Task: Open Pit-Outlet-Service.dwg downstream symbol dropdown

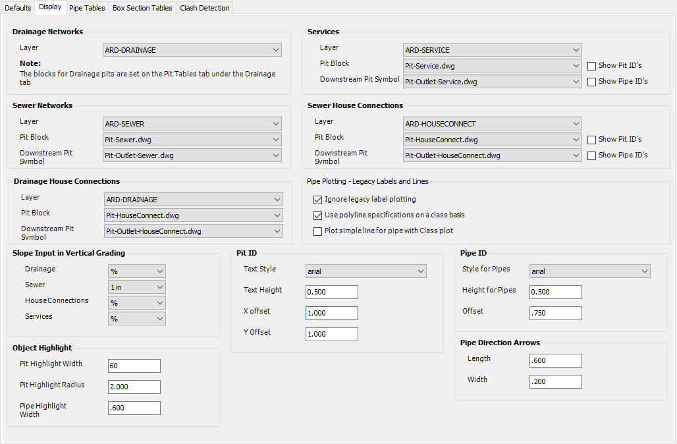Action: pos(492,82)
